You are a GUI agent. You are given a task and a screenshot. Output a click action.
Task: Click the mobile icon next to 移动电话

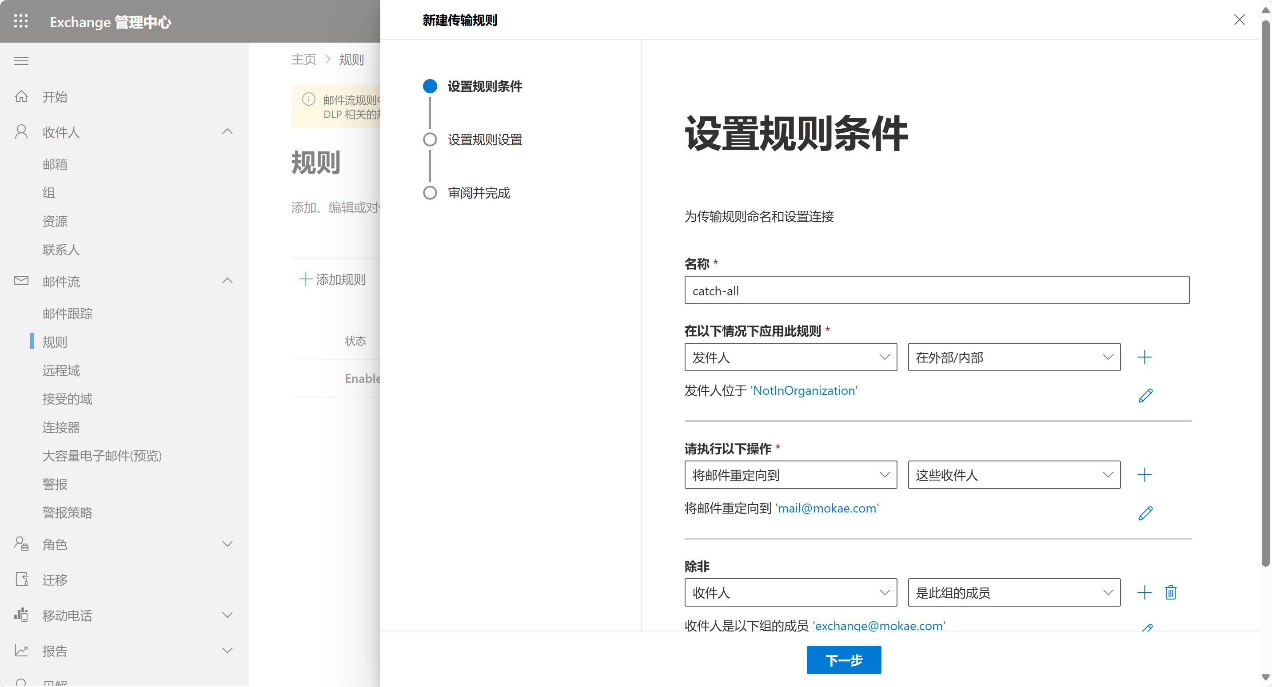[x=21, y=615]
